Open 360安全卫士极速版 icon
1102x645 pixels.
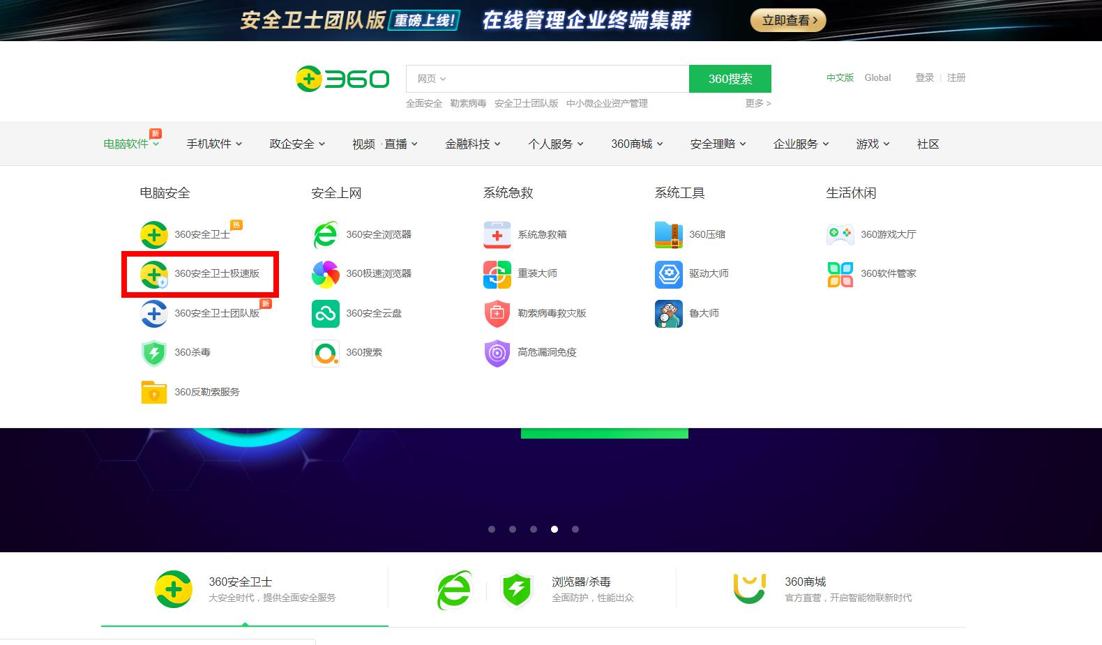point(154,274)
